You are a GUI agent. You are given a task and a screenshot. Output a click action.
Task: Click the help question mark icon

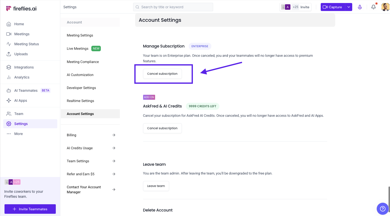382,208
